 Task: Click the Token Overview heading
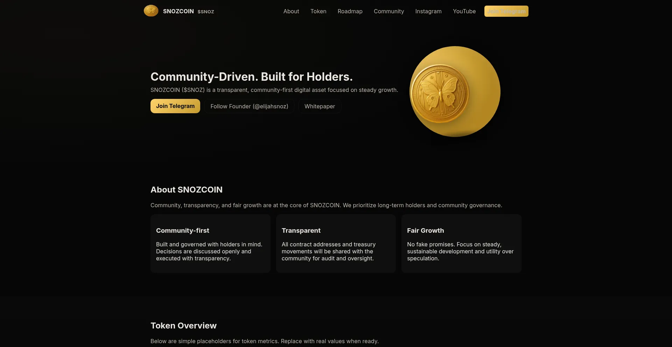coord(184,325)
